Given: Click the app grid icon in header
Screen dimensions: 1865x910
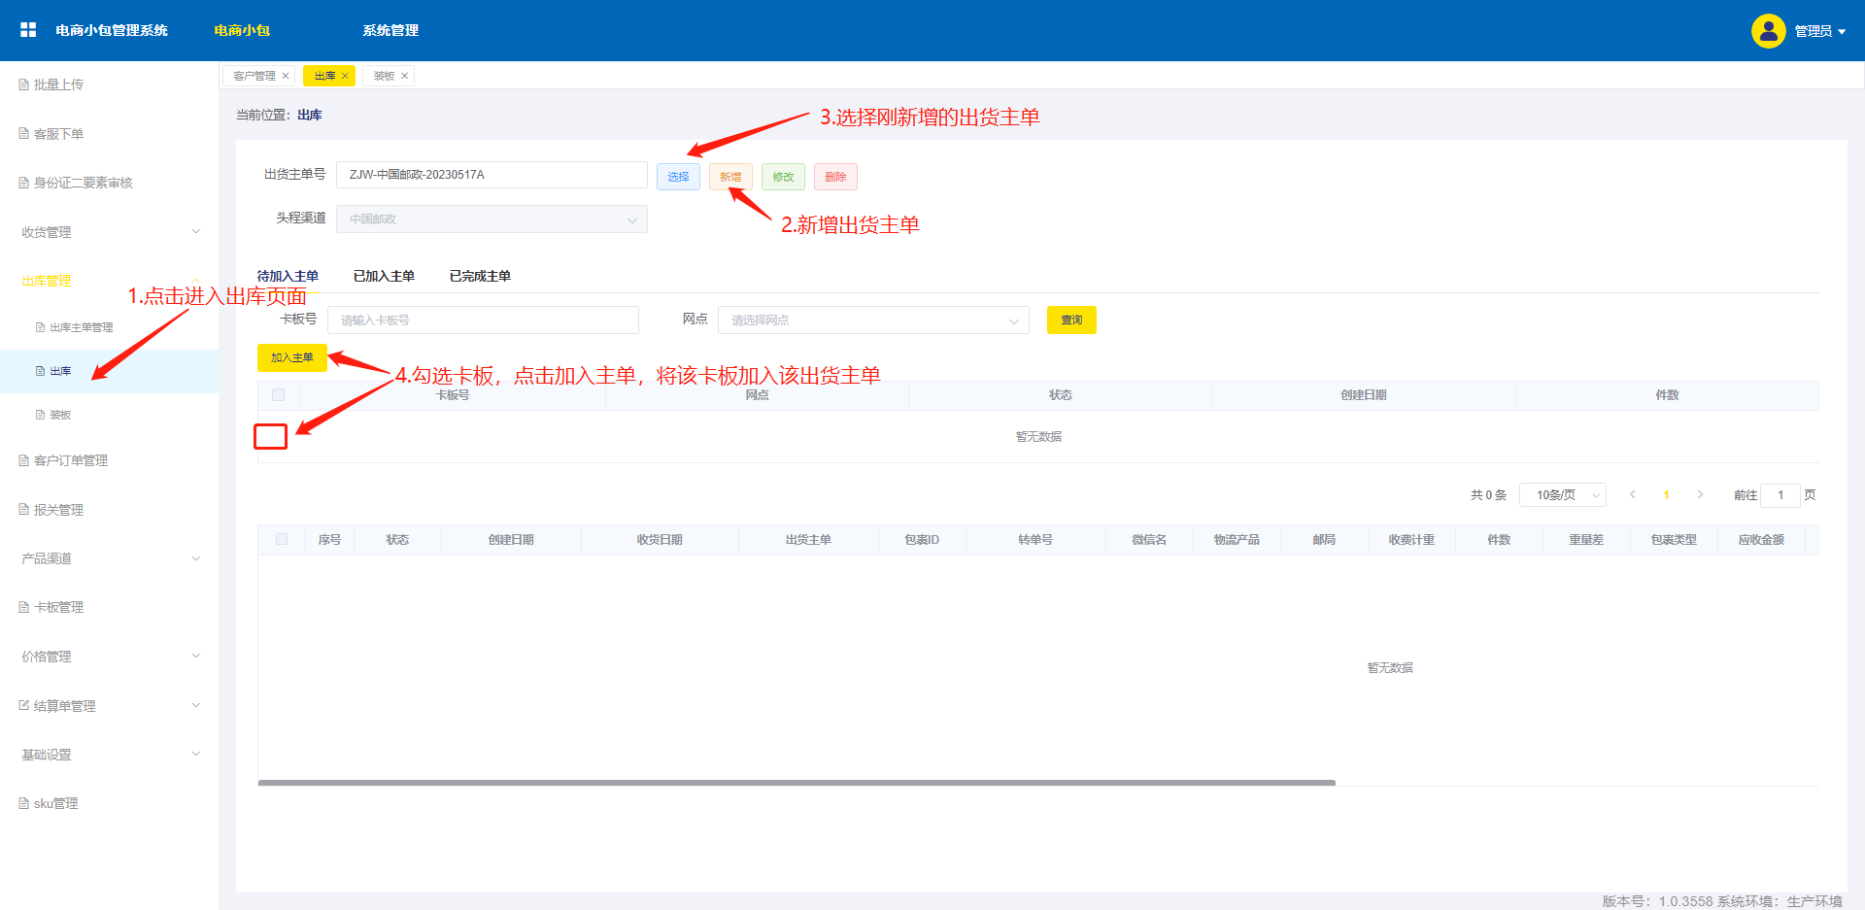Looking at the screenshot, I should click(28, 30).
